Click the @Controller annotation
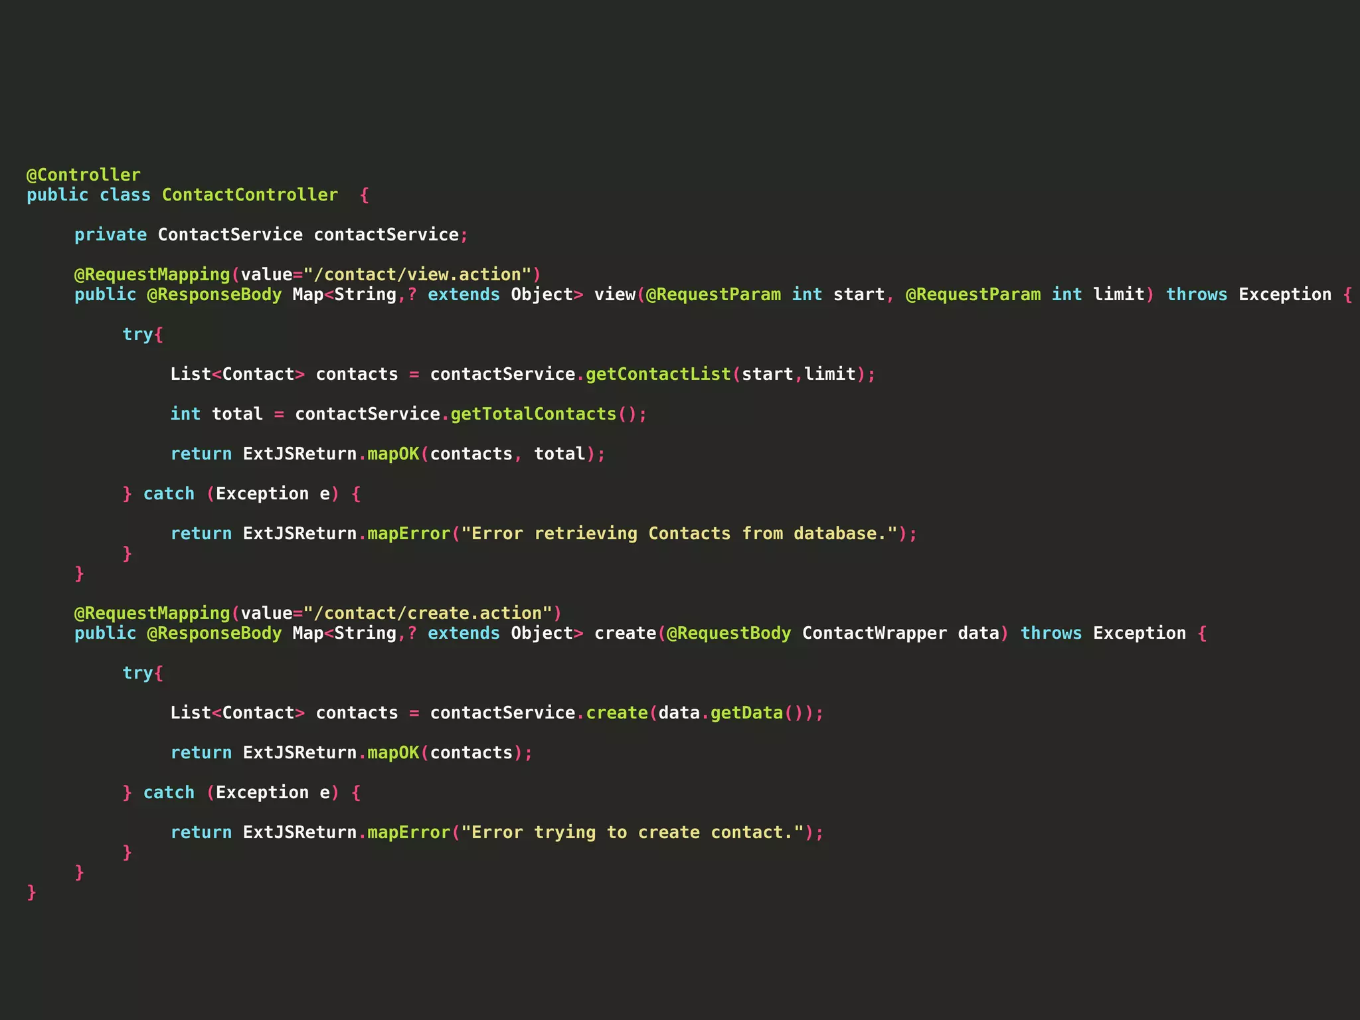Image resolution: width=1360 pixels, height=1020 pixels. pyautogui.click(x=83, y=175)
